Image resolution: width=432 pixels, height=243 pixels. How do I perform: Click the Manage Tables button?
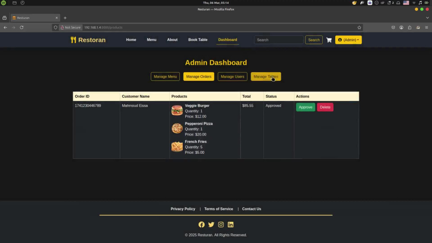[266, 76]
